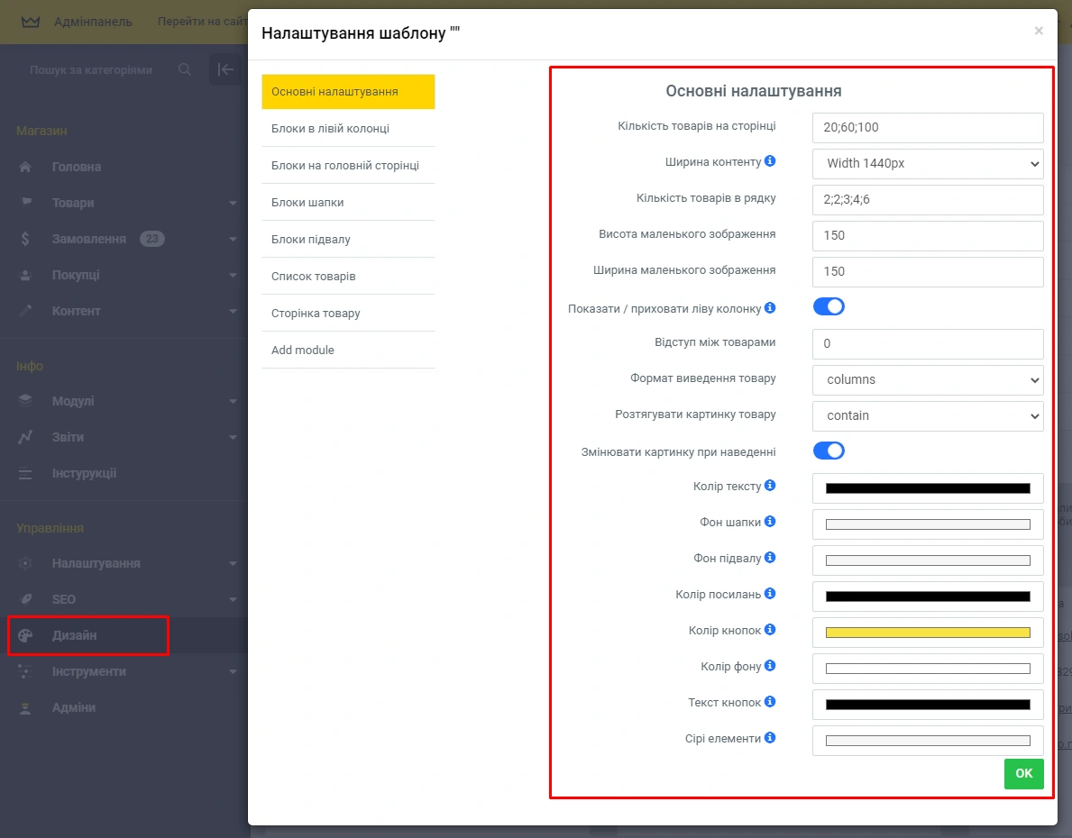
Task: Open Формат виведення товару dropdown
Action: point(927,380)
